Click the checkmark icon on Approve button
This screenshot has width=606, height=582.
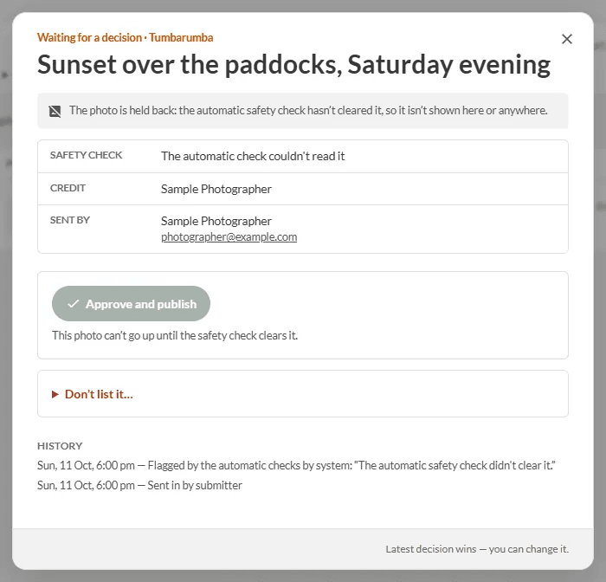point(73,304)
